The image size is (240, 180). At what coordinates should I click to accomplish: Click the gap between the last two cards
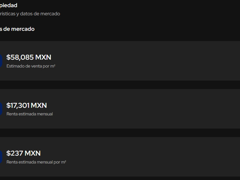coord(120,133)
